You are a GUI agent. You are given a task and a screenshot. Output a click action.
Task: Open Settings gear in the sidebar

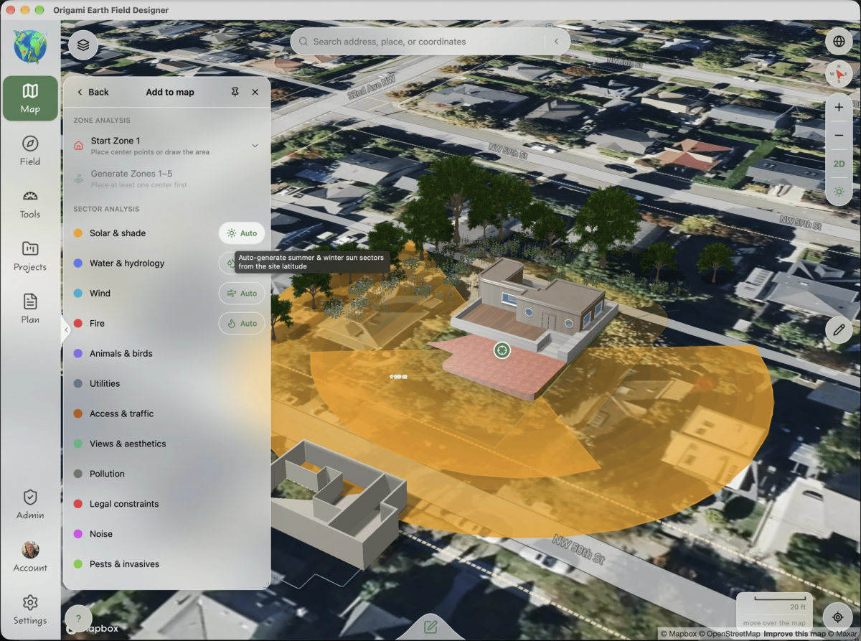pos(30,610)
